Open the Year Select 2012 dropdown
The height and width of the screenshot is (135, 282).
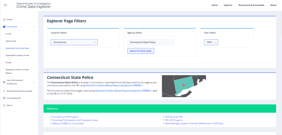coord(211,42)
